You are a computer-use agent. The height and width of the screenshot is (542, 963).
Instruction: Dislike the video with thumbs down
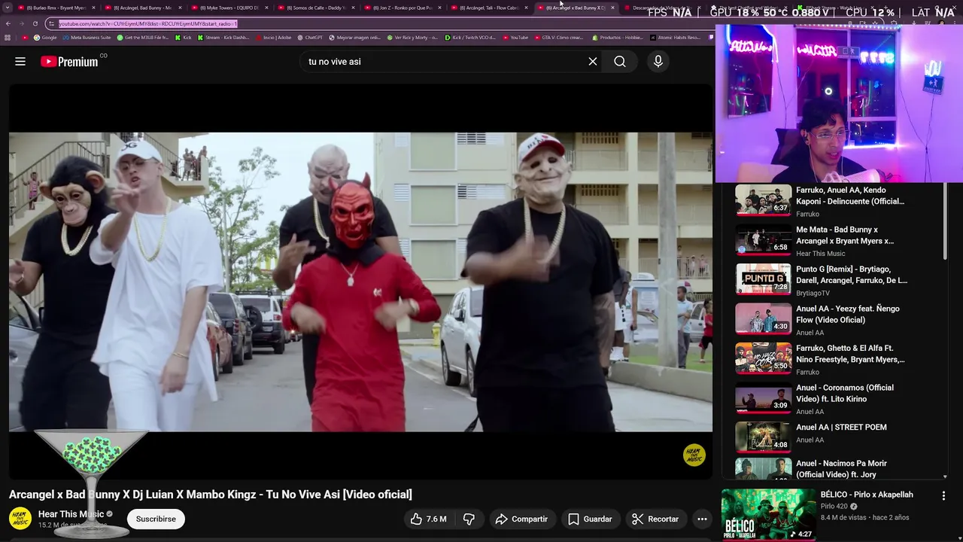(469, 519)
